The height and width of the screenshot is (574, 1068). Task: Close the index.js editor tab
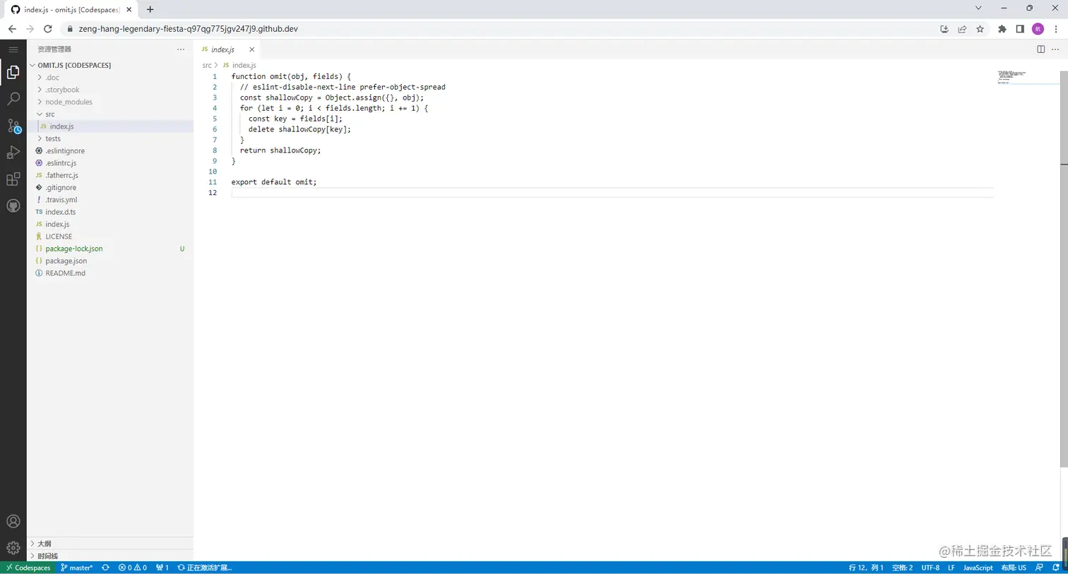[x=251, y=49]
